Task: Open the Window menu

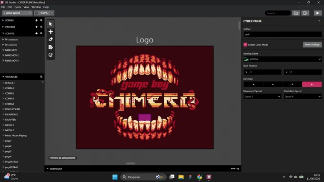Action: point(36,7)
